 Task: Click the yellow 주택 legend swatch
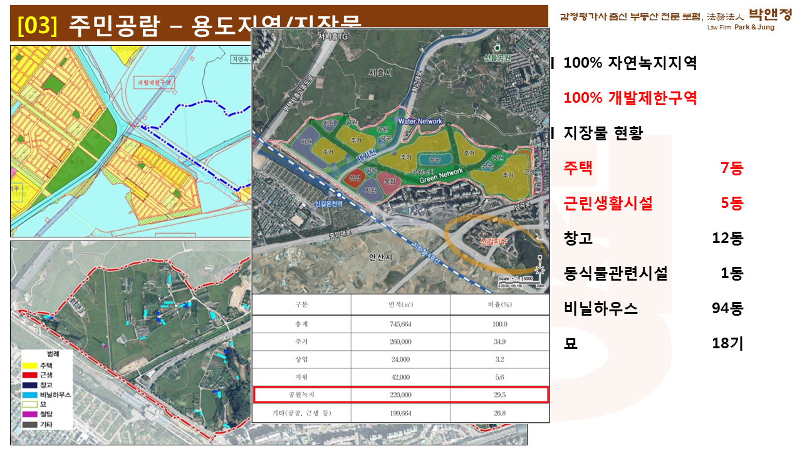(x=29, y=365)
